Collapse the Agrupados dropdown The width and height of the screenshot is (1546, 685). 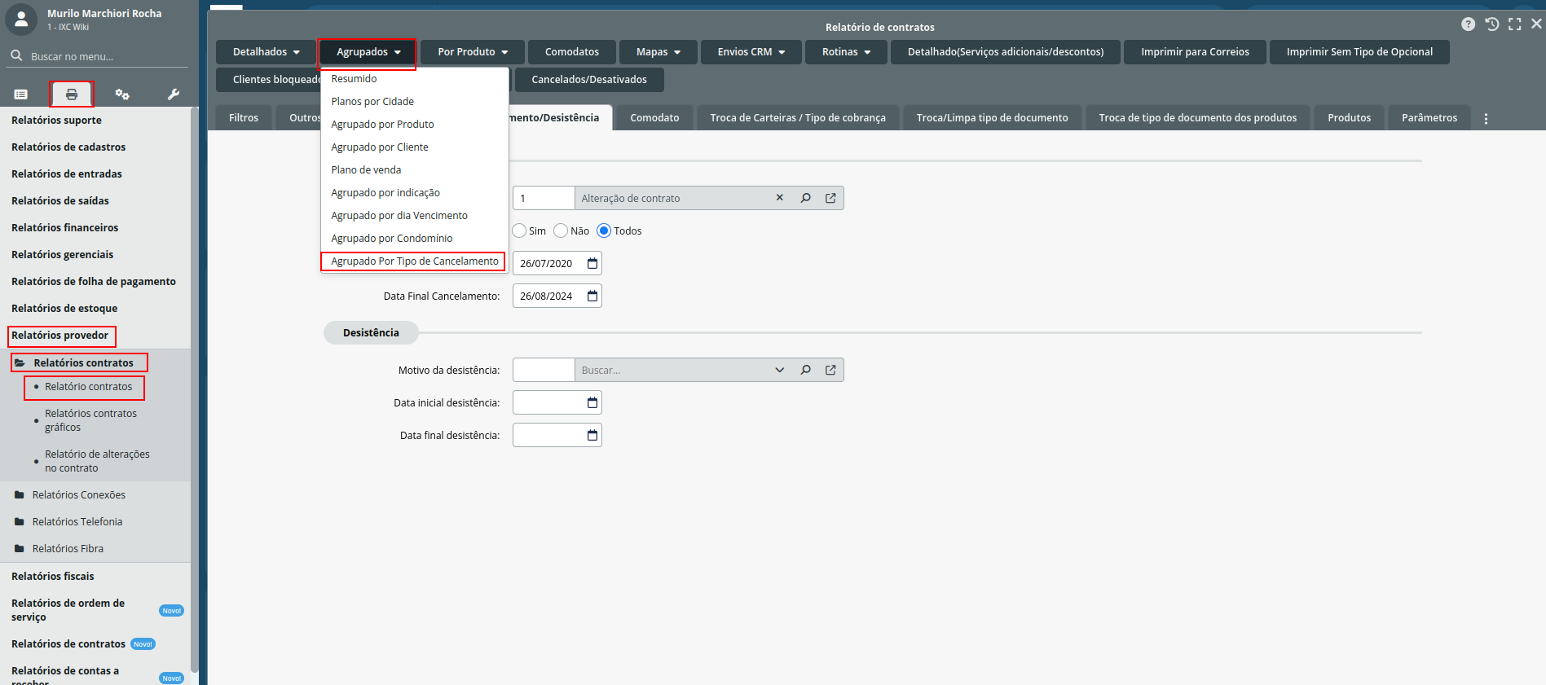pyautogui.click(x=368, y=52)
